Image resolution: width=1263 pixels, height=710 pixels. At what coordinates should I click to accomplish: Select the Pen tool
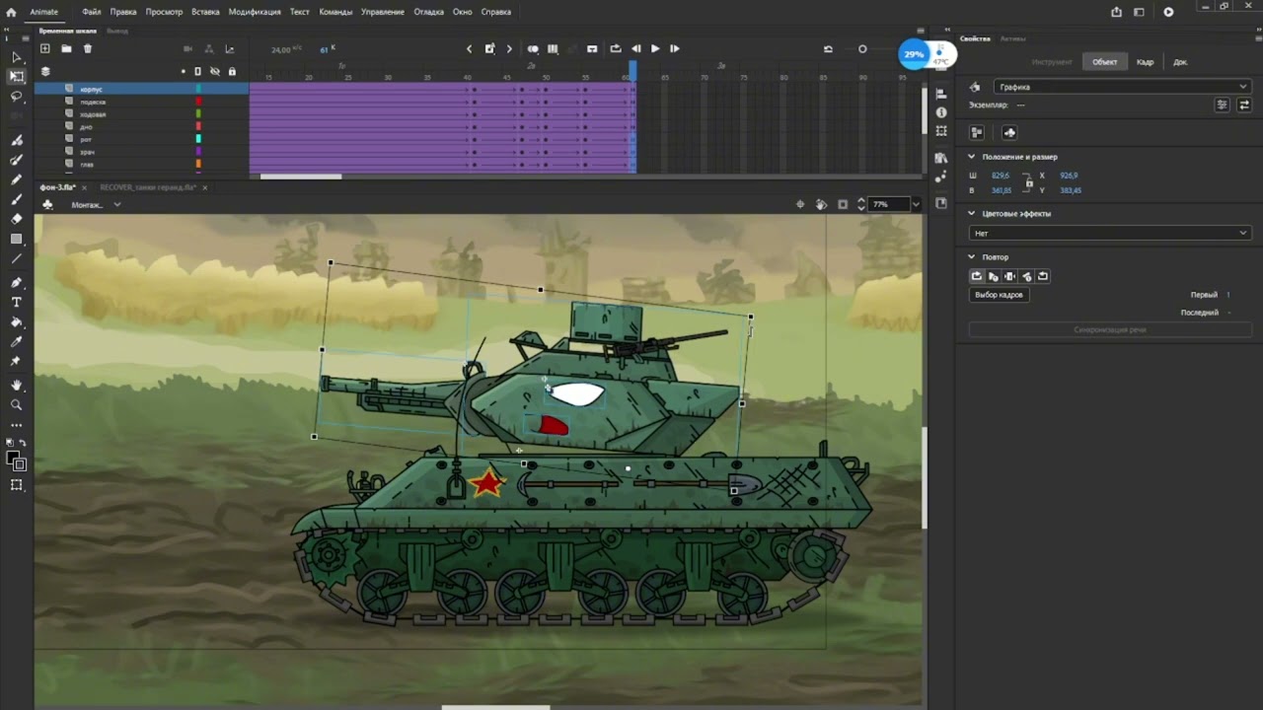point(17,282)
